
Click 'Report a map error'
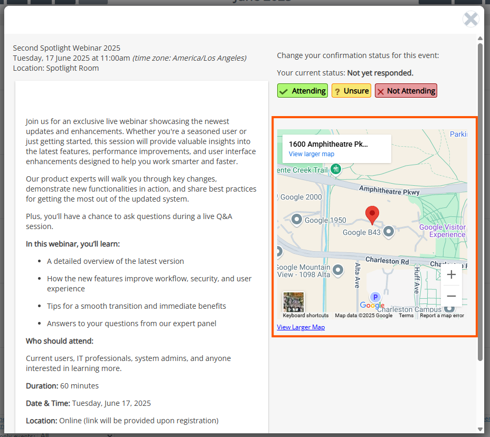point(441,316)
